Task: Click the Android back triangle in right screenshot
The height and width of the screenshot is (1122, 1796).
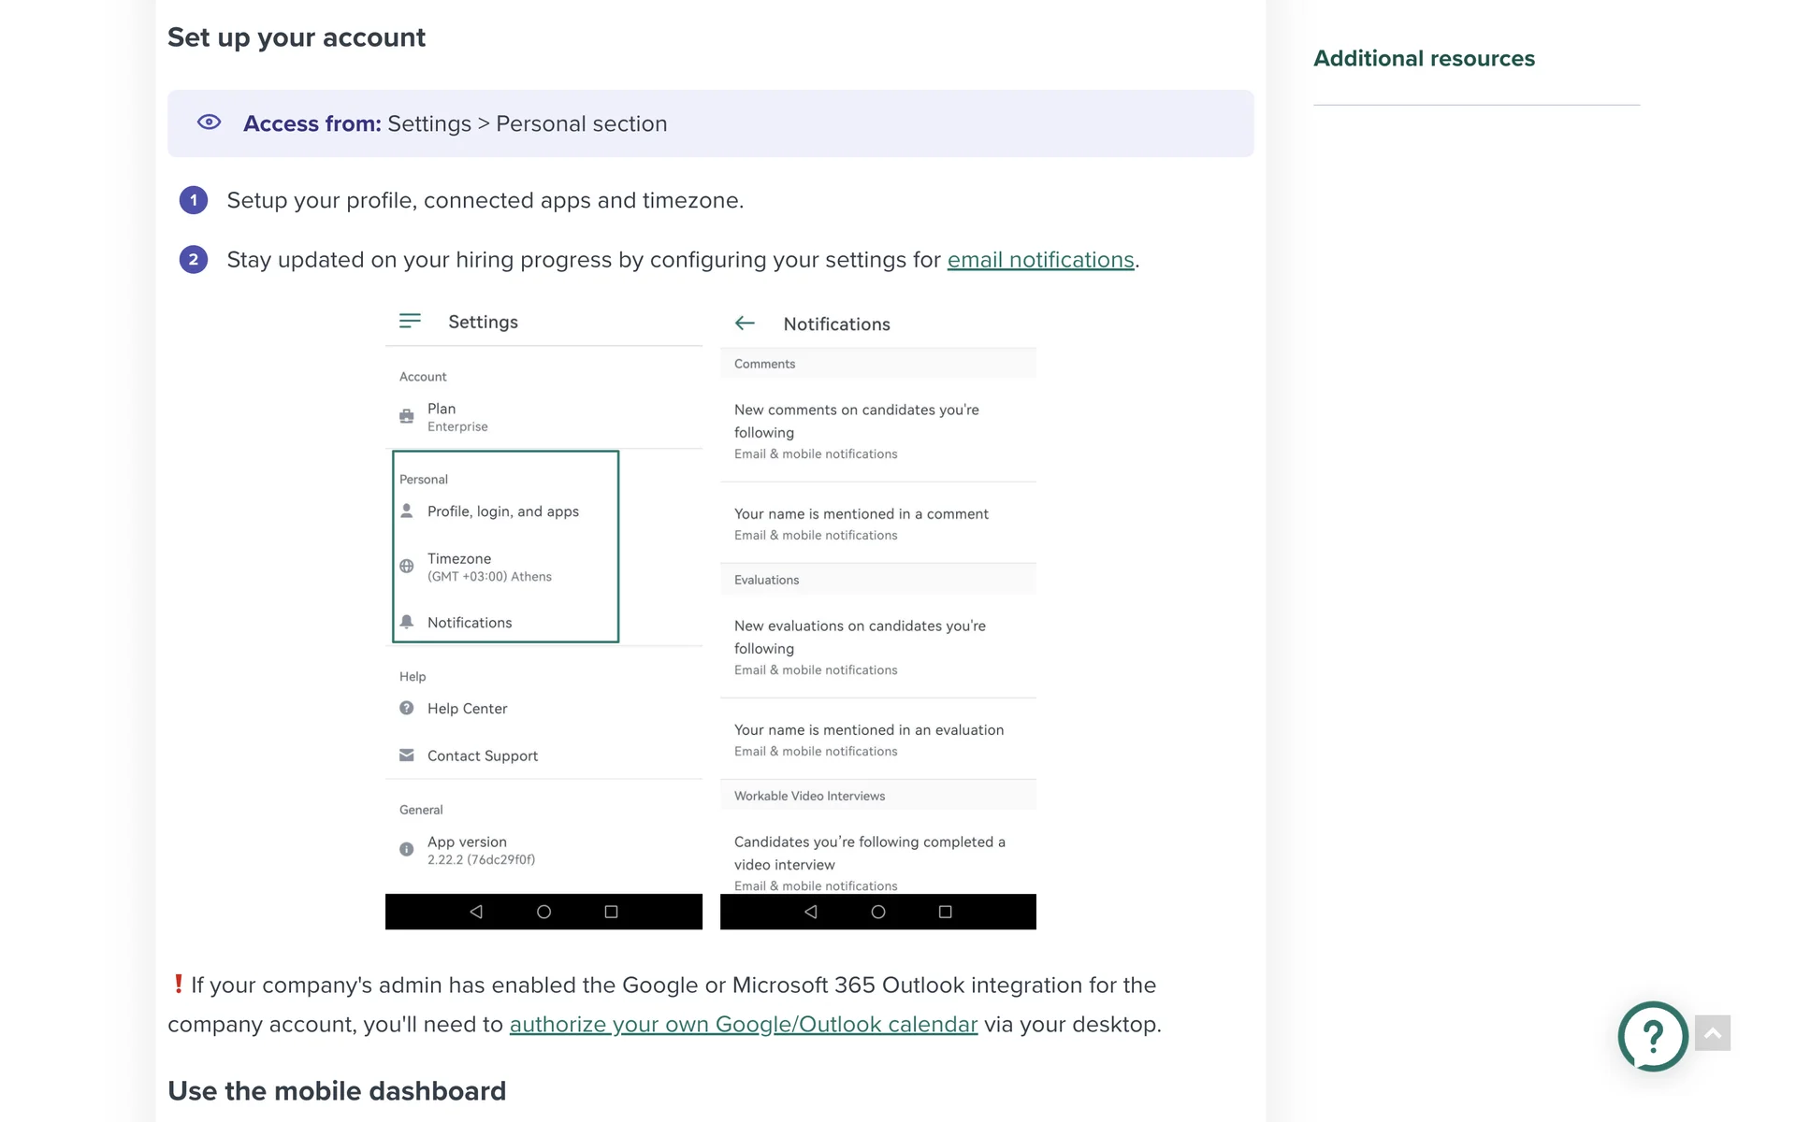Action: pos(811,912)
